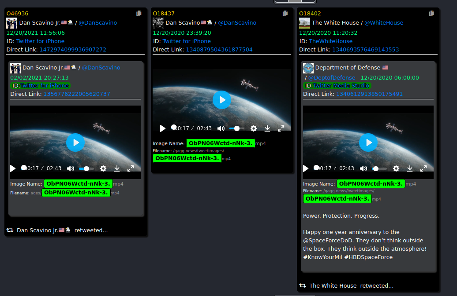Copy the O18437 post card
457x296 pixels.
[285, 13]
